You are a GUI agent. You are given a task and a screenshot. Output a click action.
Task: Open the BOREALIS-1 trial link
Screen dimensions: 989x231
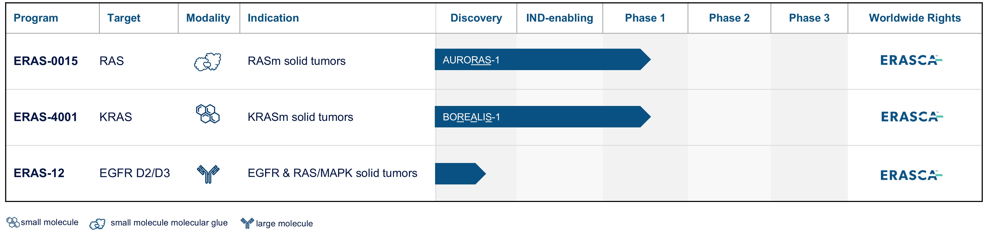(471, 117)
